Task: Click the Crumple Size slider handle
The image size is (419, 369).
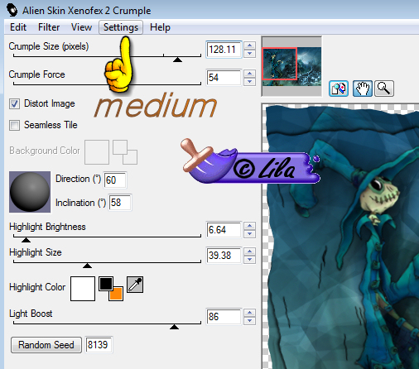Action: click(177, 60)
